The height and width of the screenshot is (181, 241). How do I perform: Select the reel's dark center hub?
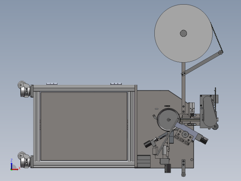pyautogui.click(x=184, y=33)
